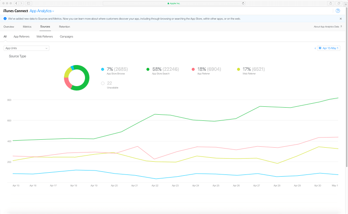The height and width of the screenshot is (214, 348).
Task: Click the iTunes Connect title link
Action: pos(15,11)
